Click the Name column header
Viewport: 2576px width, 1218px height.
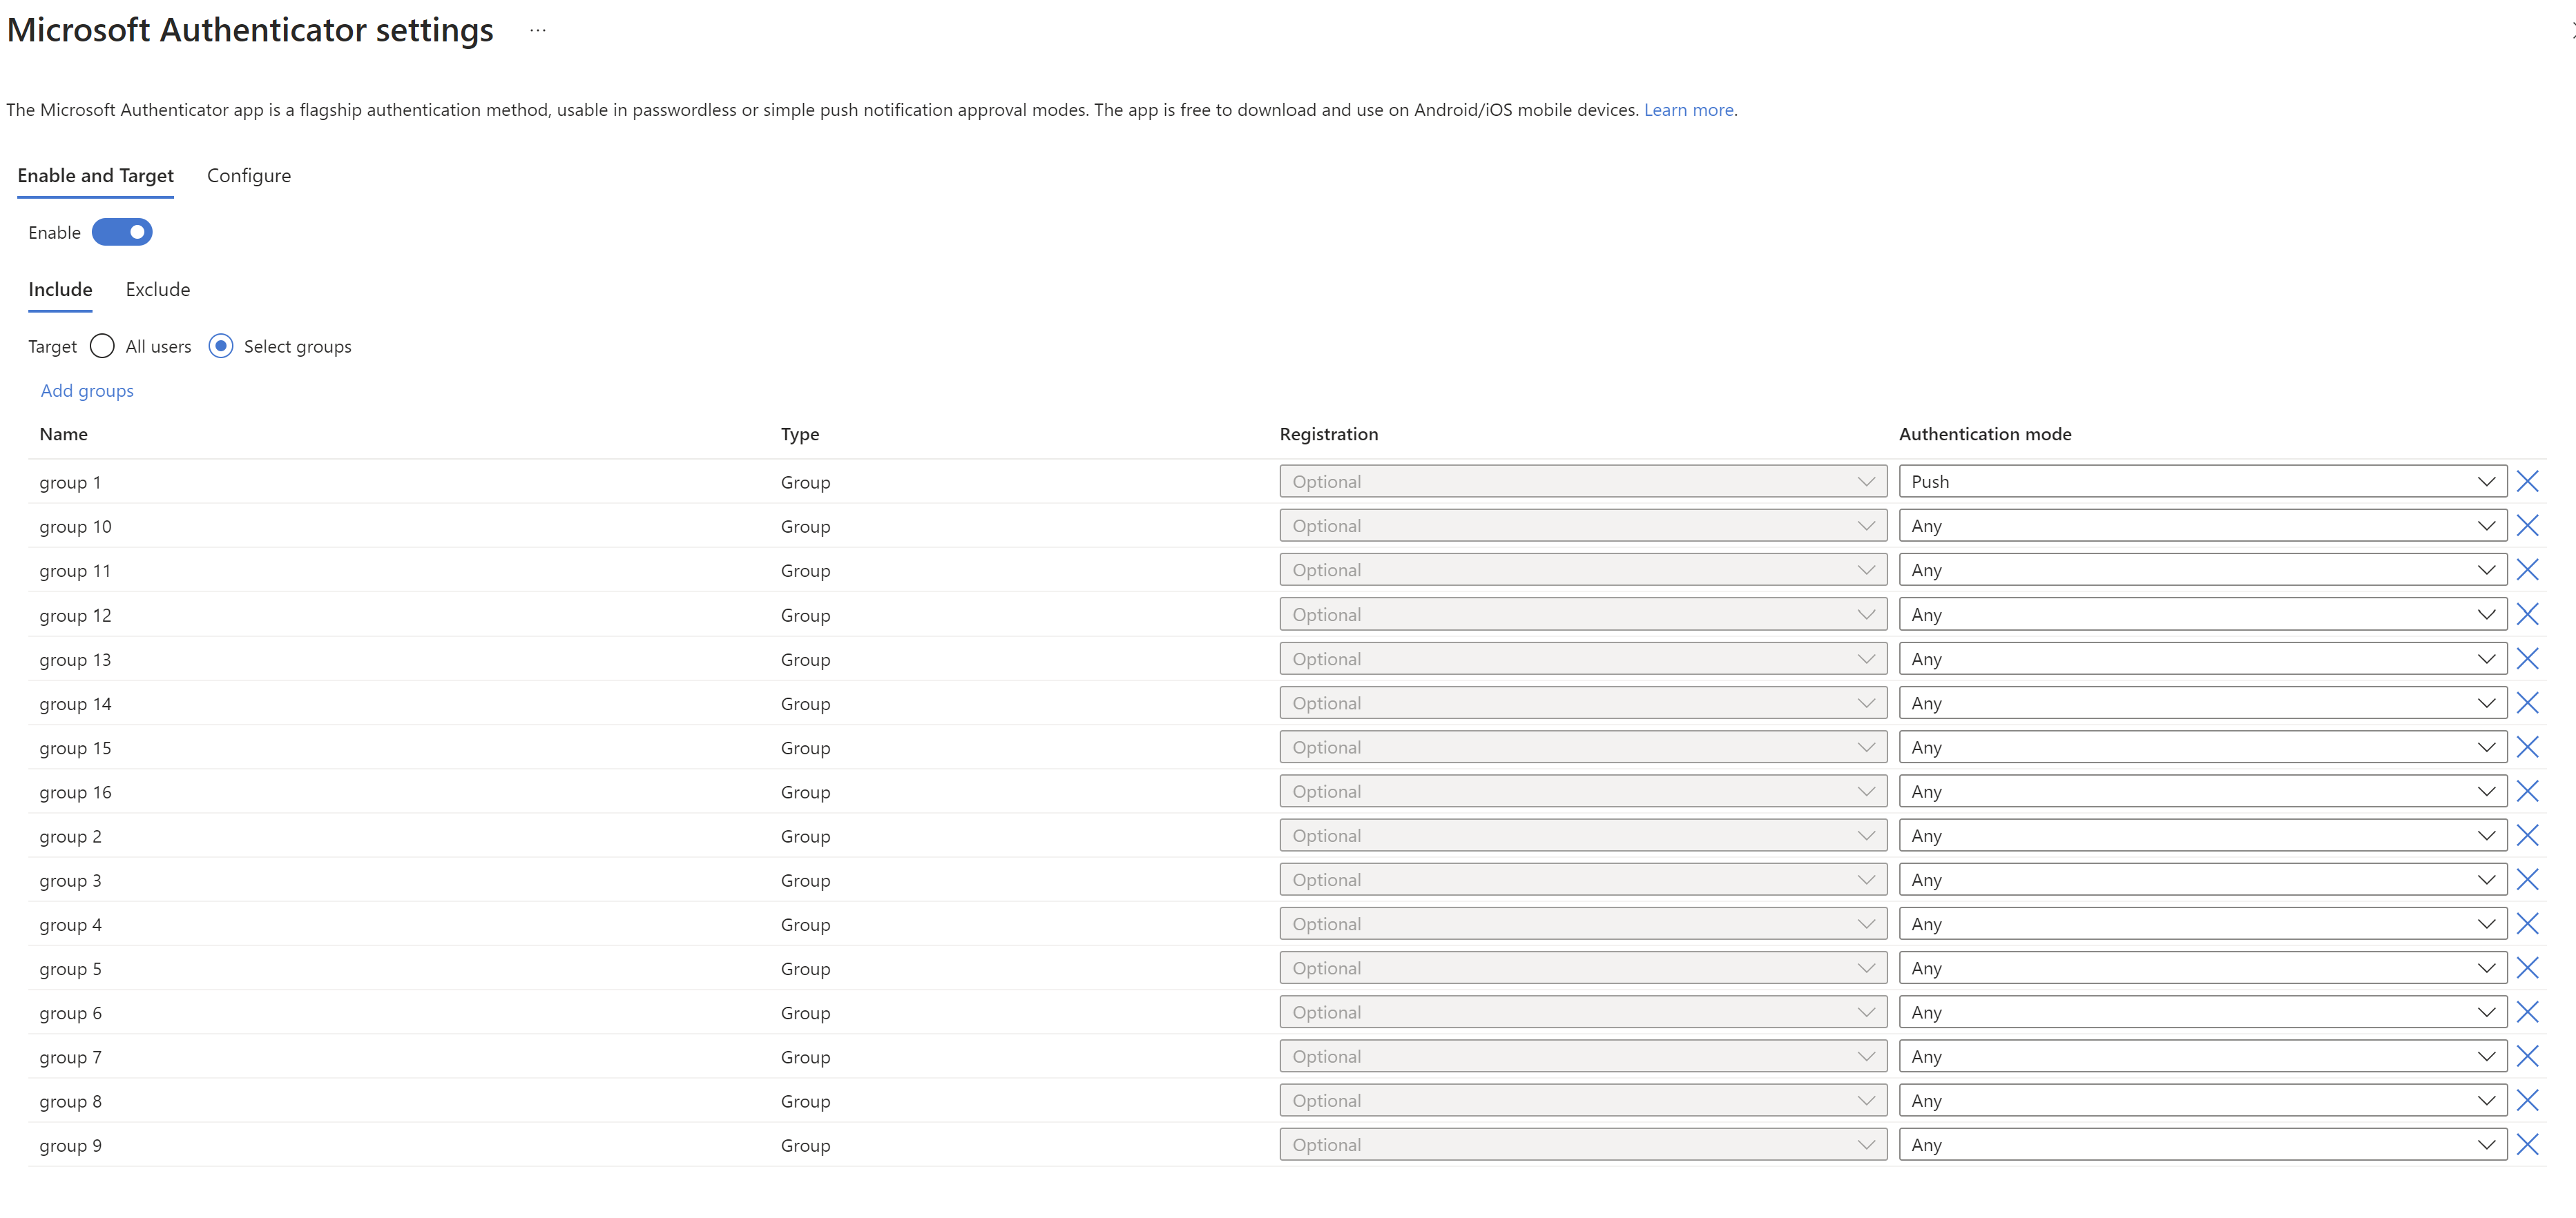click(64, 433)
